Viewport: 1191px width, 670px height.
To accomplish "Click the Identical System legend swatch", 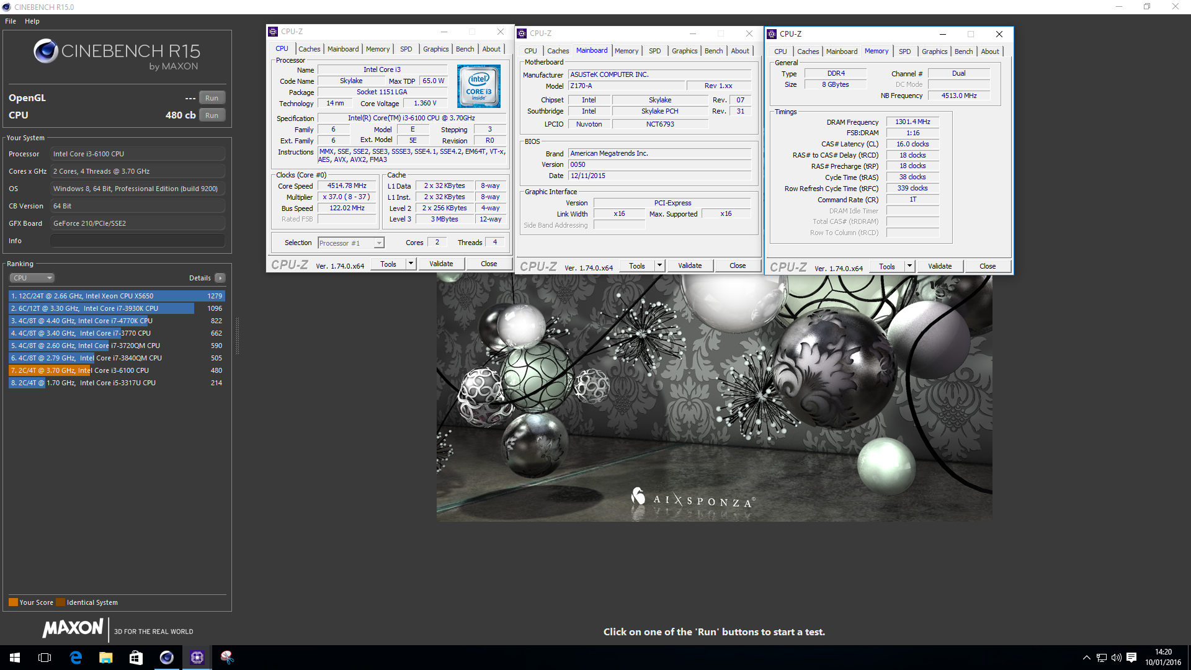I will (x=60, y=602).
